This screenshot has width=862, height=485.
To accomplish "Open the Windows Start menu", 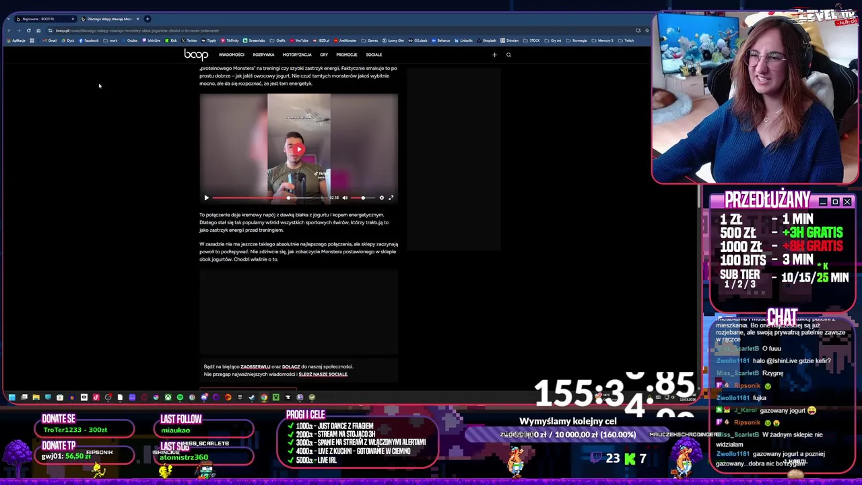I will click(11, 397).
